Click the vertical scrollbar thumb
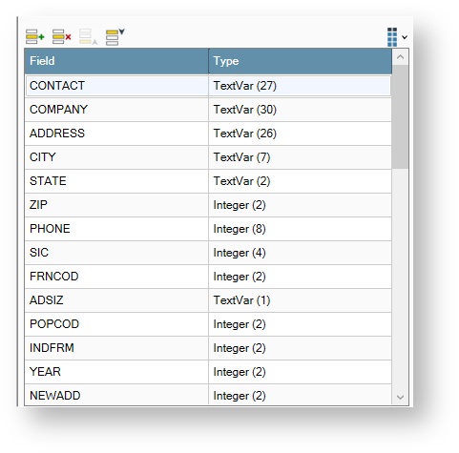Screen dimensions: 459x453 click(x=400, y=116)
